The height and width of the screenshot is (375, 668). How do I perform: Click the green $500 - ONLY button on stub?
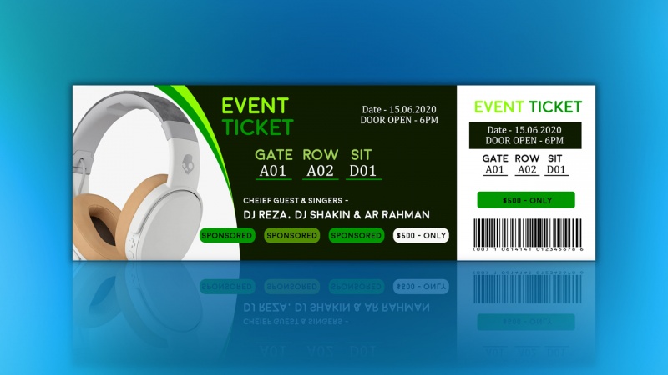click(x=526, y=200)
